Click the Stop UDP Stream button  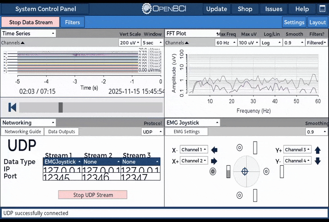[x=93, y=195]
